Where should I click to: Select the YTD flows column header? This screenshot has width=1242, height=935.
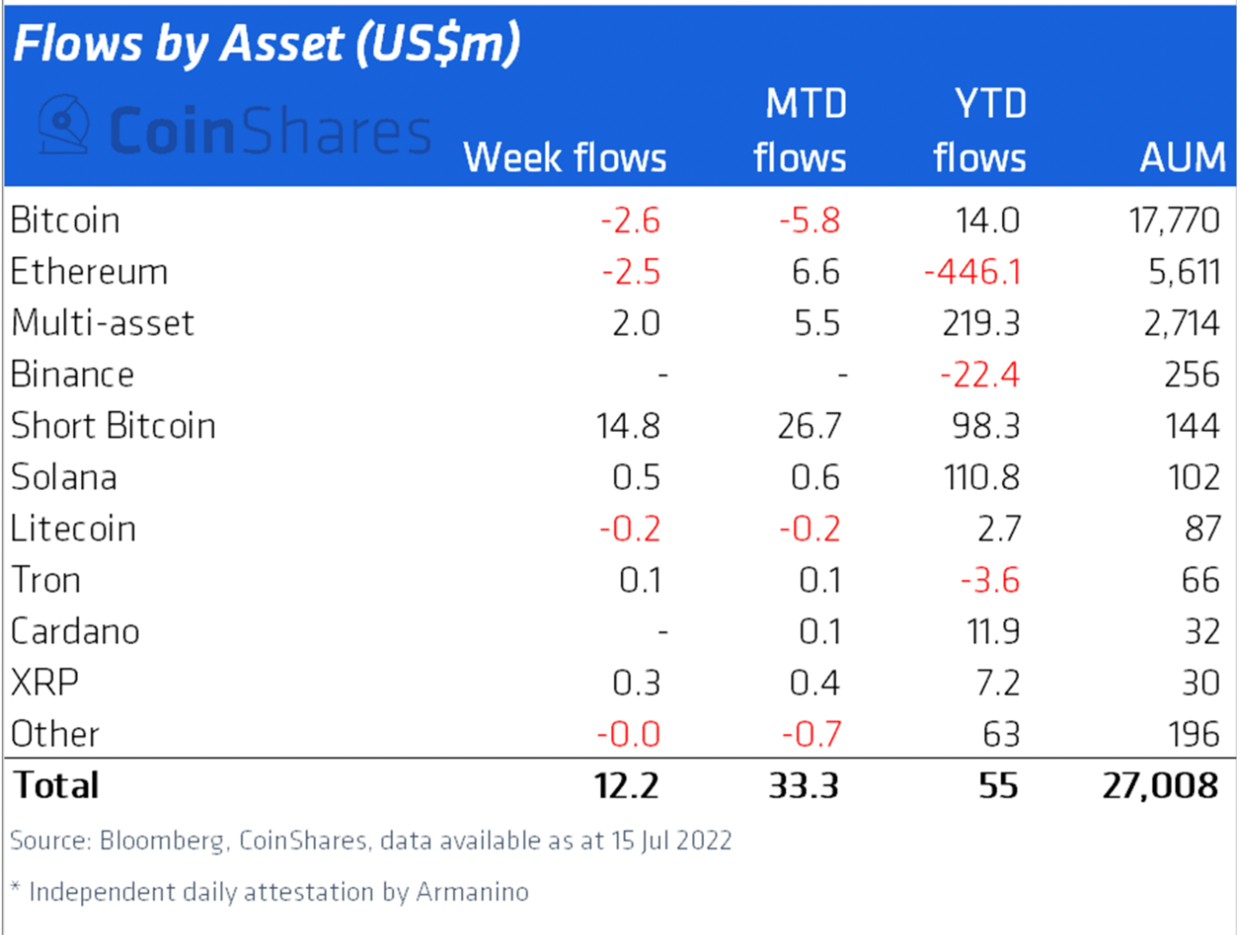point(980,131)
